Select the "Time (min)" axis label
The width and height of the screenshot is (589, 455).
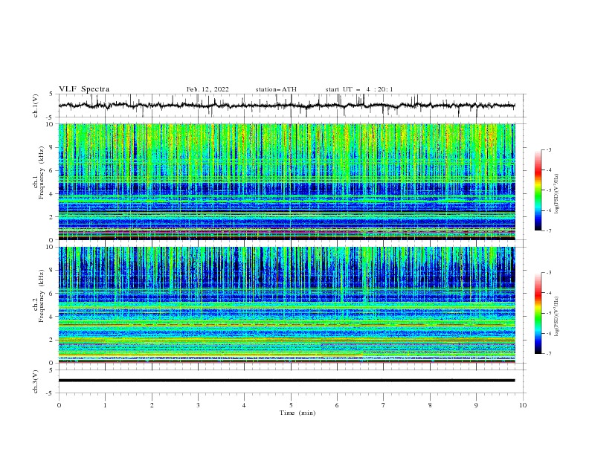297,413
